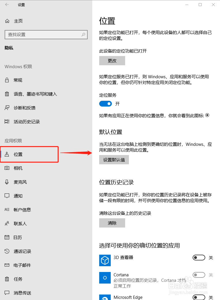Click 清除 to clear location history
The height and width of the screenshot is (300, 220).
click(112, 223)
